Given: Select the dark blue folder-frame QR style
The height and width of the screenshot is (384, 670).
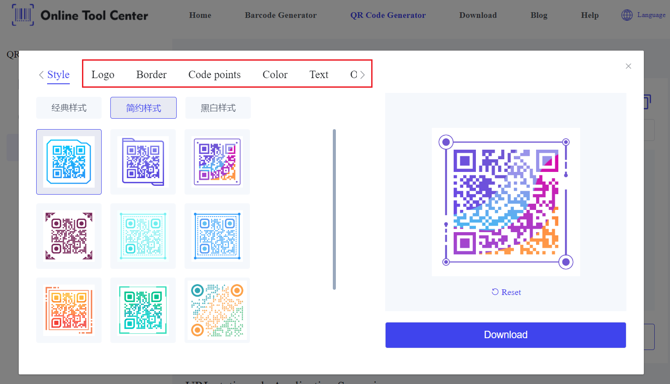Looking at the screenshot, I should 143,162.
